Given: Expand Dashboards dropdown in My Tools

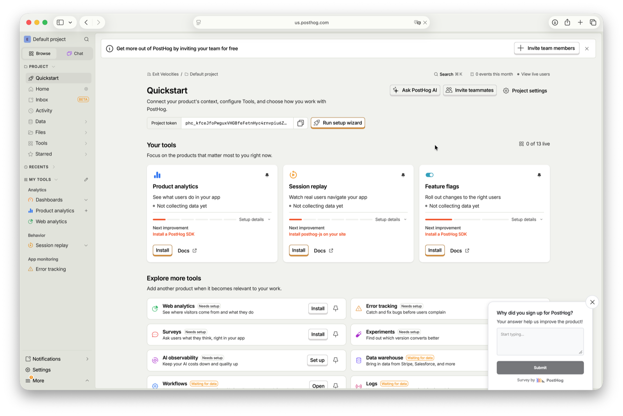Looking at the screenshot, I should (x=86, y=200).
